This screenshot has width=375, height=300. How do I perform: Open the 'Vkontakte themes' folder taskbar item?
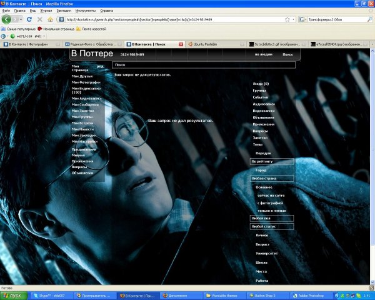pos(224,296)
